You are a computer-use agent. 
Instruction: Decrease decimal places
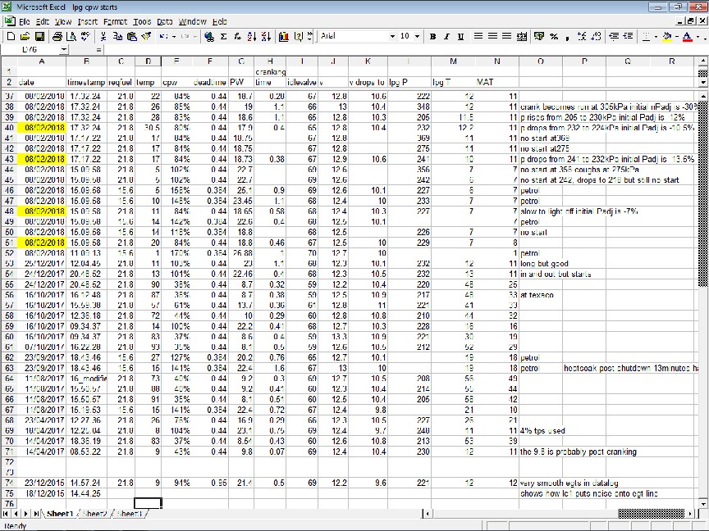(597, 37)
